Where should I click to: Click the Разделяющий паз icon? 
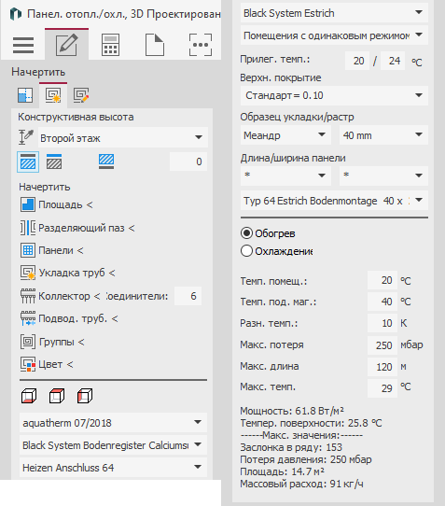(28, 228)
